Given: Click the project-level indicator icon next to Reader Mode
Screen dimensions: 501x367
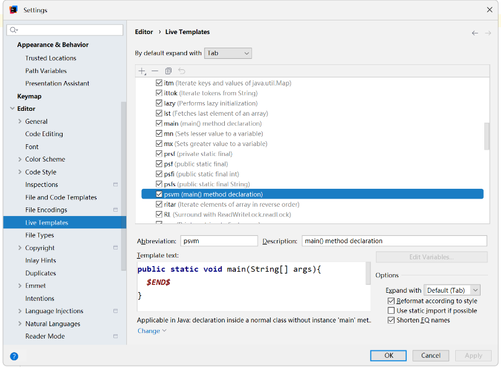Looking at the screenshot, I should click(116, 336).
